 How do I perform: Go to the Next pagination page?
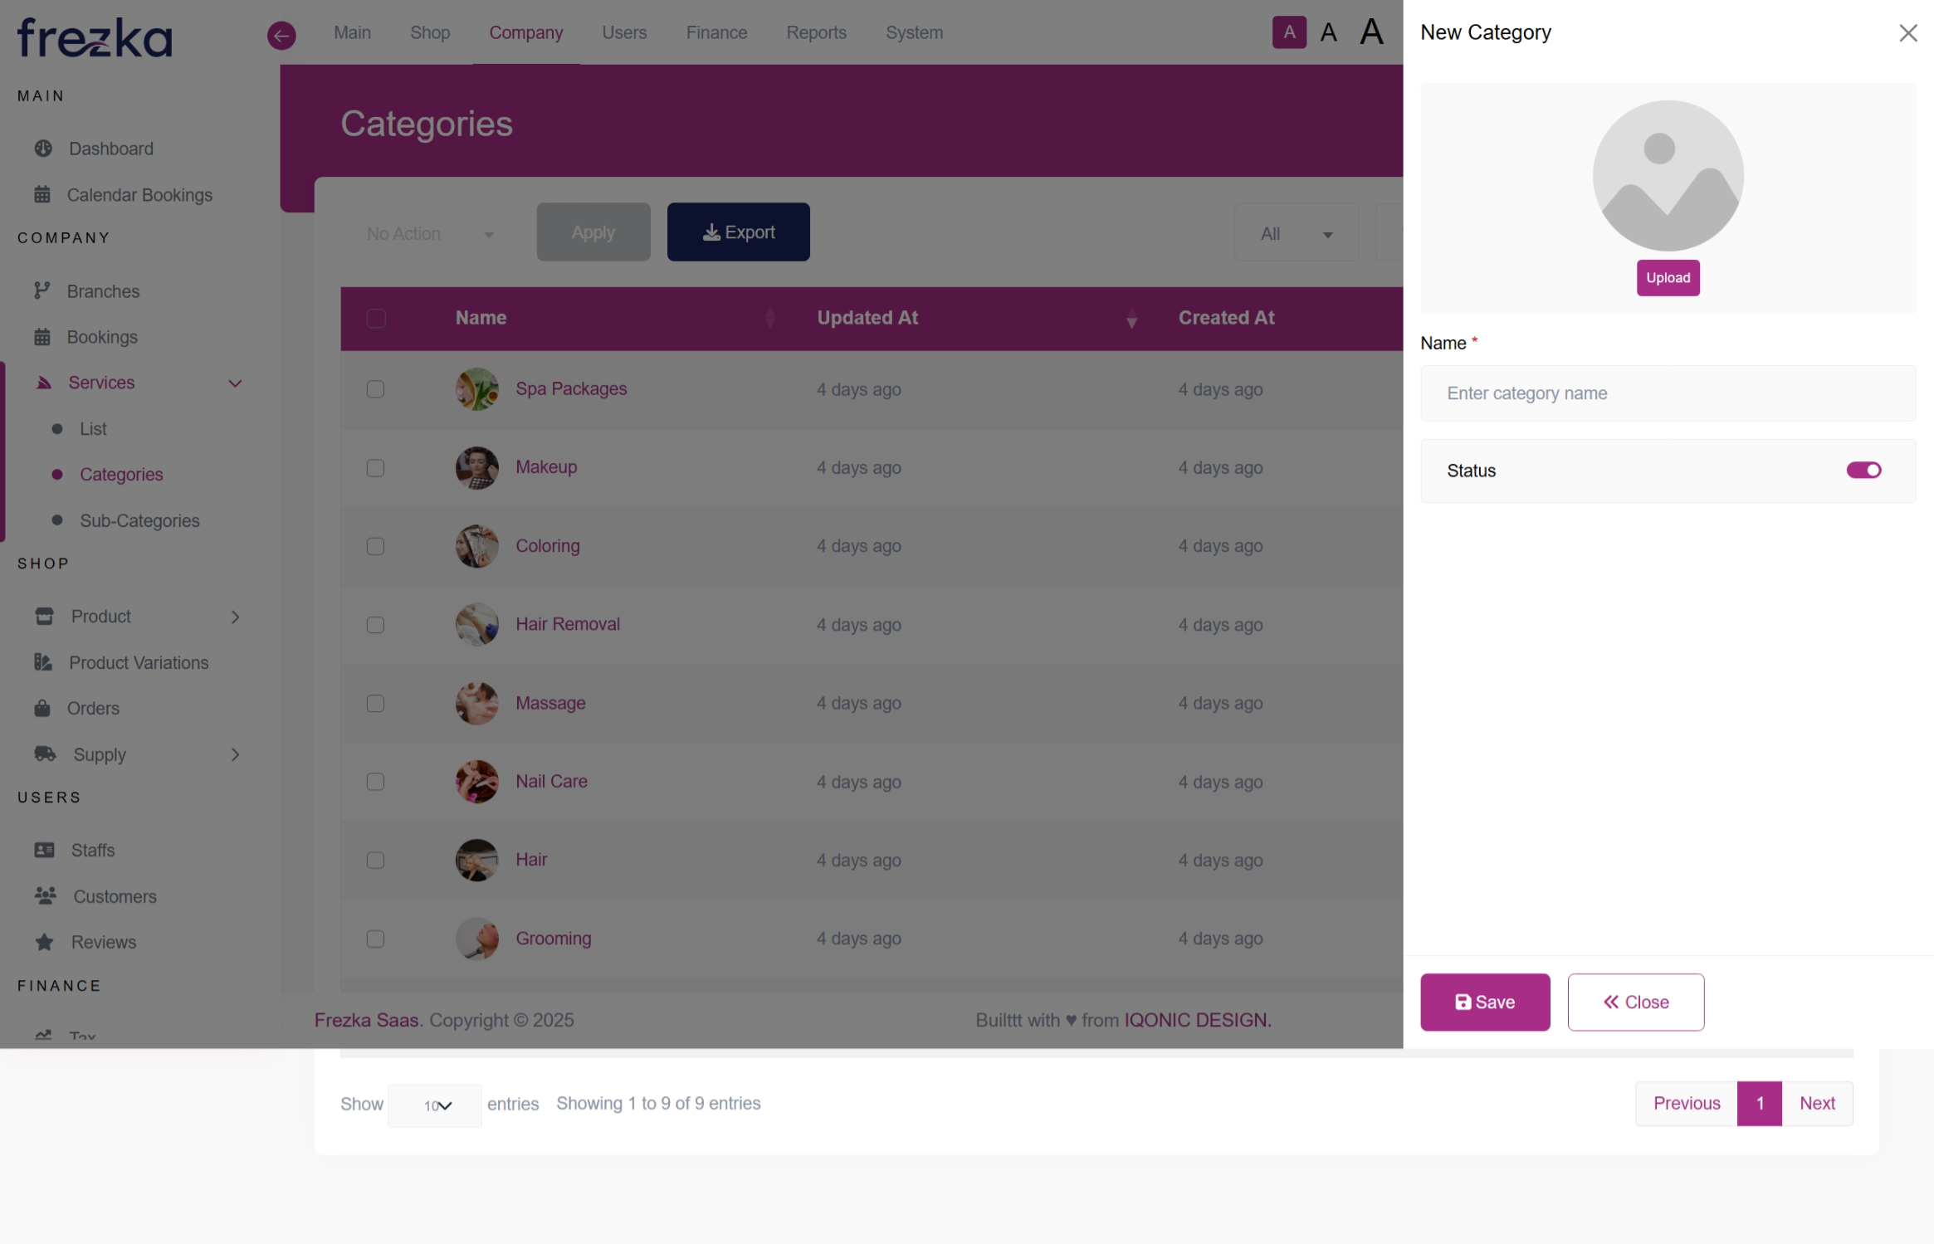pos(1816,1103)
